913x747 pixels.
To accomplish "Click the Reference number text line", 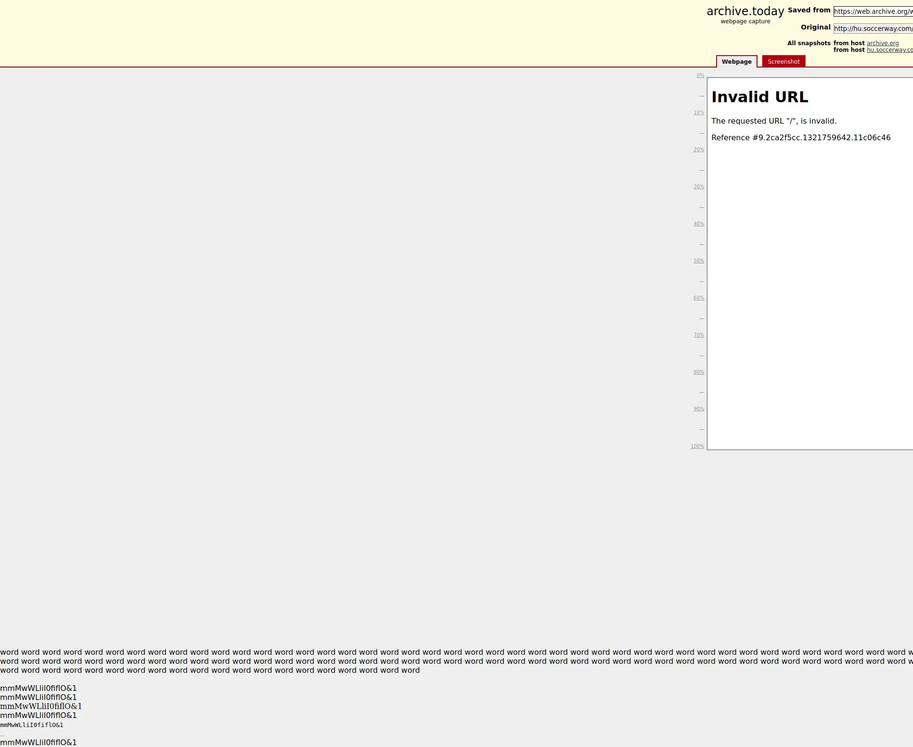I will pyautogui.click(x=800, y=138).
